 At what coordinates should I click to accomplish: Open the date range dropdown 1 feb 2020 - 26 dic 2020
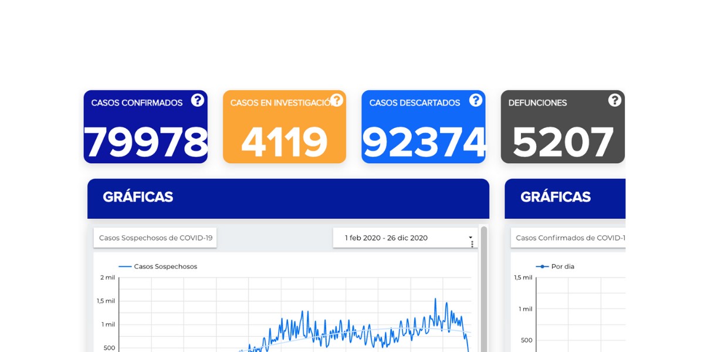pos(405,238)
